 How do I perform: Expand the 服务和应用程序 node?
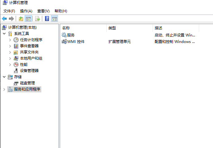click(4, 89)
